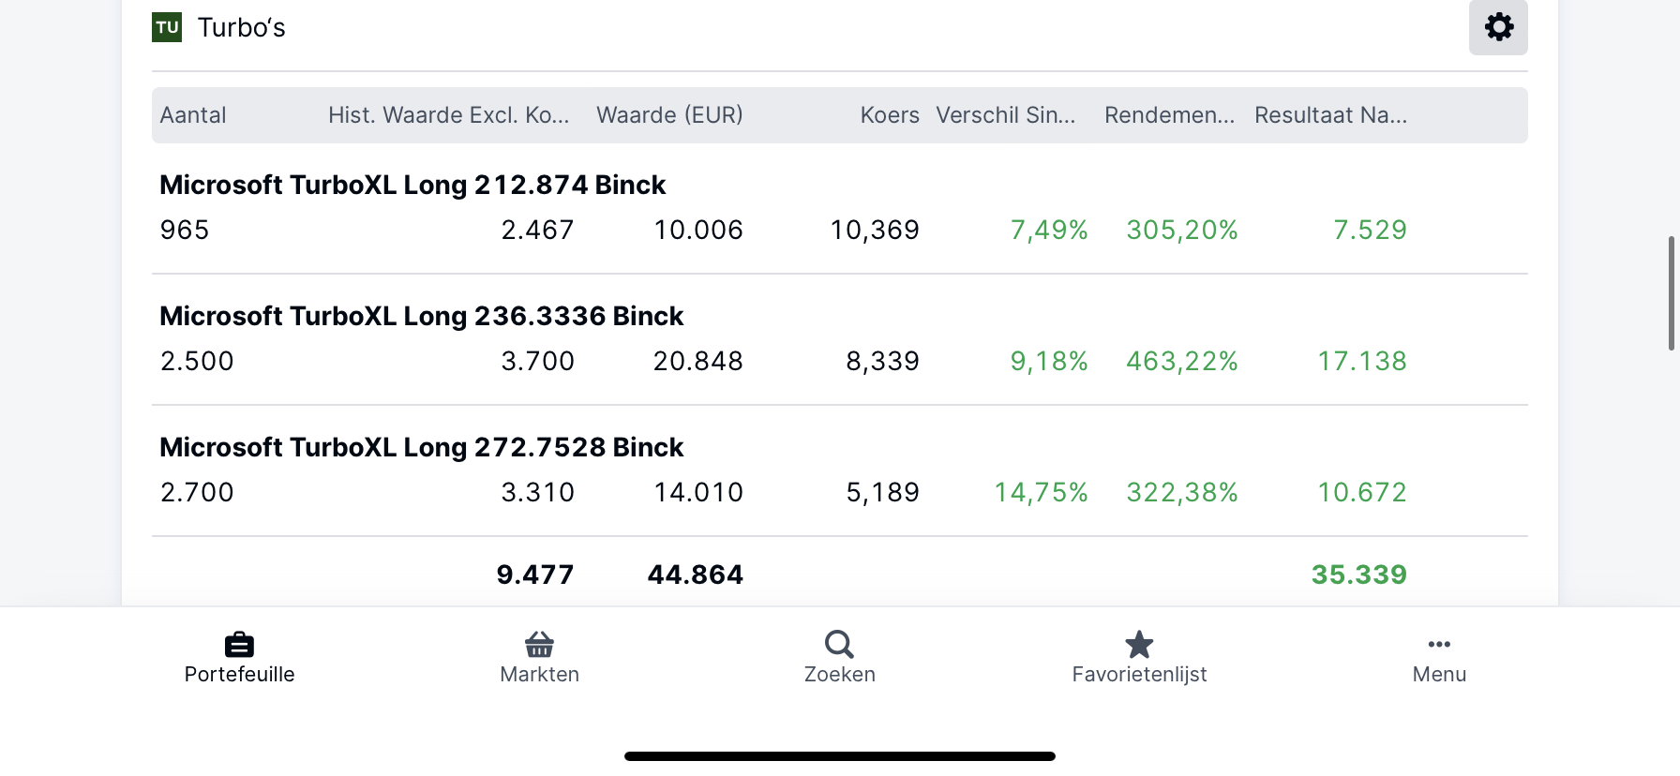Tap the Zoeken magnifier icon
Image resolution: width=1680 pixels, height=776 pixels.
(839, 645)
